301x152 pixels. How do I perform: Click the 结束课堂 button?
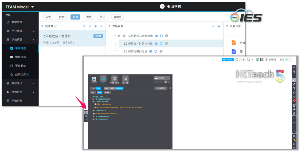click(x=228, y=60)
